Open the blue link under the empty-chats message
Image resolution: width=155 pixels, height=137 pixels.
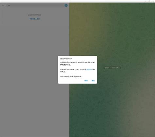35,19
